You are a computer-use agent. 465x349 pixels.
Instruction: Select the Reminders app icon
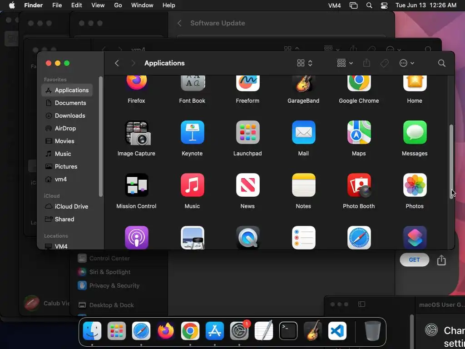click(303, 237)
